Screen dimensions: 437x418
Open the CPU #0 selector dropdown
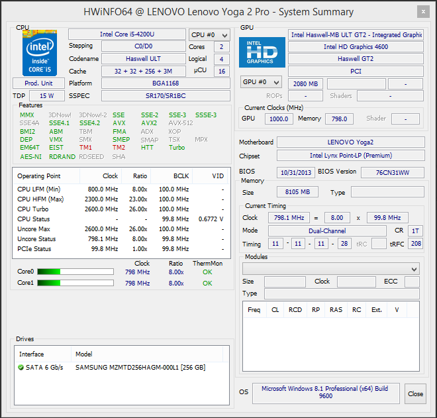coord(209,35)
